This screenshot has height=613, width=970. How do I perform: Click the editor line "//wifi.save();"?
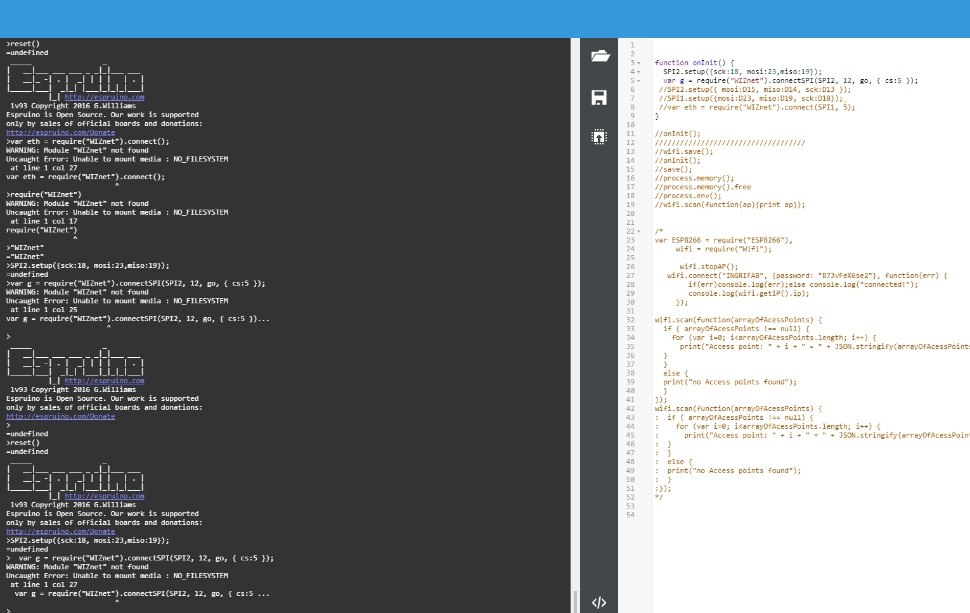point(684,151)
